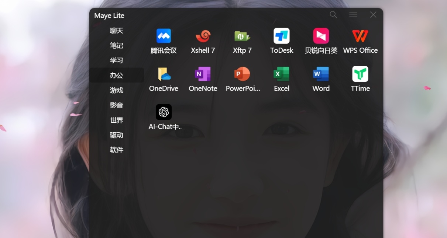Go to 驱动 category
Viewport: 447px width, 238px height.
(117, 135)
